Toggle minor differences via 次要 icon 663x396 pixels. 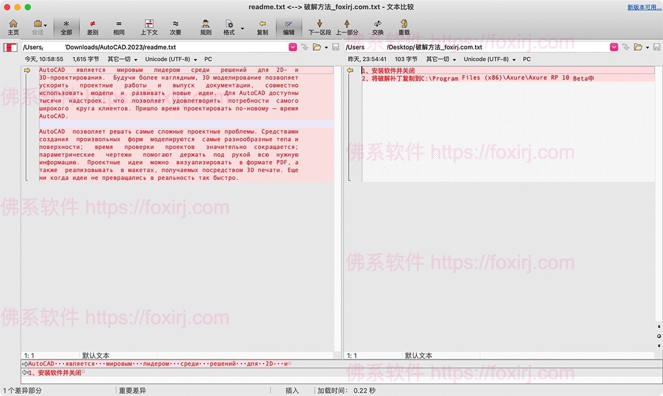(176, 26)
